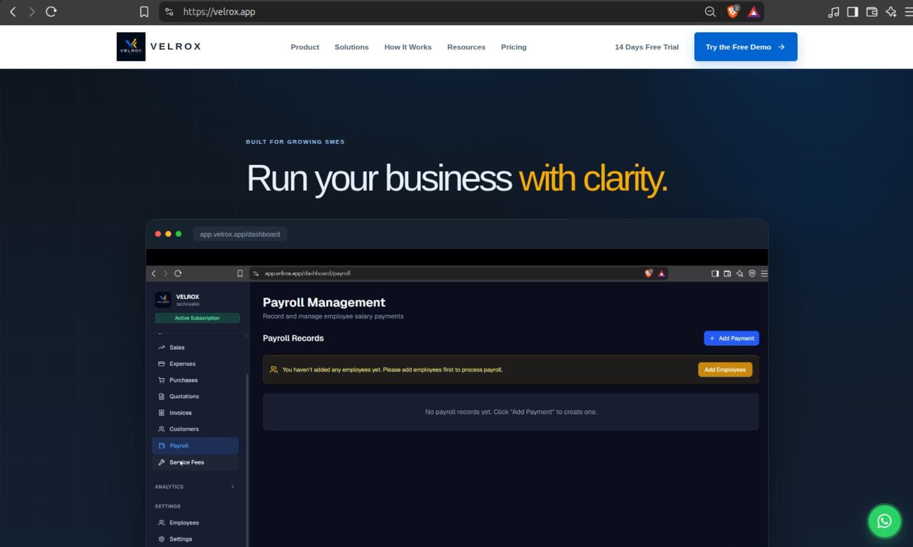Click the Brave Shields lion icon

click(x=733, y=11)
